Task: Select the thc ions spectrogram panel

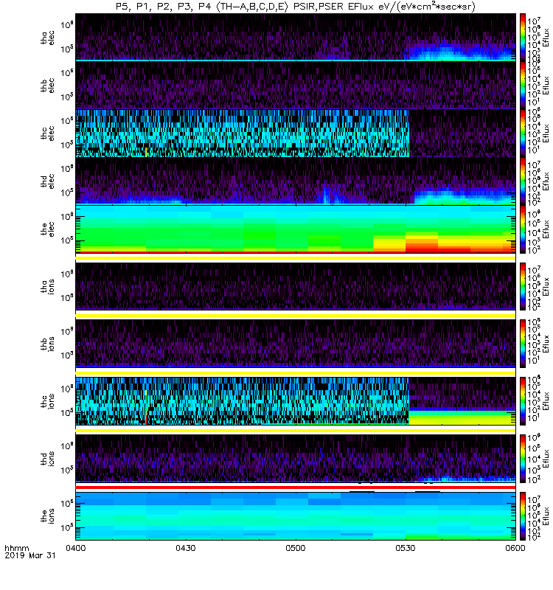Action: 296,401
